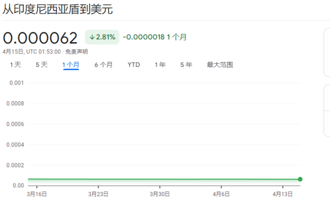
Task: Select the active 1个月 tab
Action: pyautogui.click(x=71, y=65)
